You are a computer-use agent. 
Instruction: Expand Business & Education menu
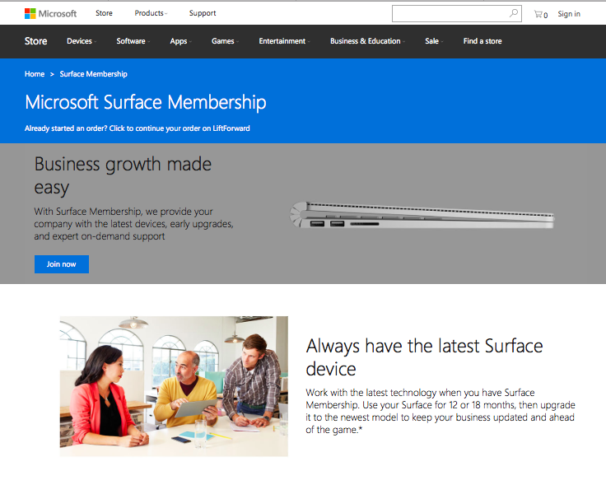coord(367,41)
